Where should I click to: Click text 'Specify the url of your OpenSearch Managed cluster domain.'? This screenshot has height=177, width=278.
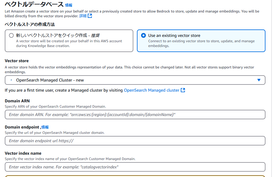pos(55,133)
